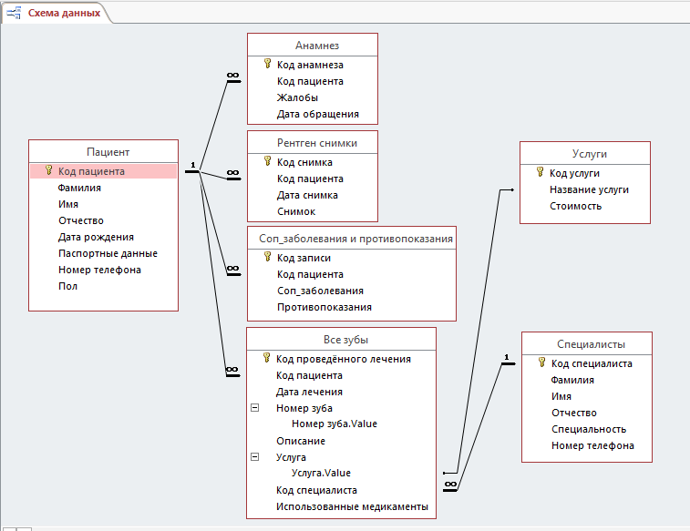Select the Соп_заболевания и противопоказания table header
Image resolution: width=690 pixels, height=531 pixels.
[x=352, y=239]
